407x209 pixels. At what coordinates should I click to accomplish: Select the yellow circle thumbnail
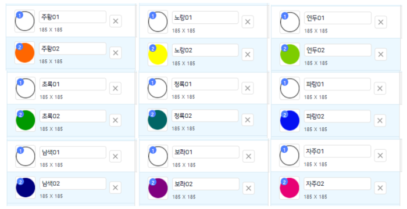click(x=158, y=55)
